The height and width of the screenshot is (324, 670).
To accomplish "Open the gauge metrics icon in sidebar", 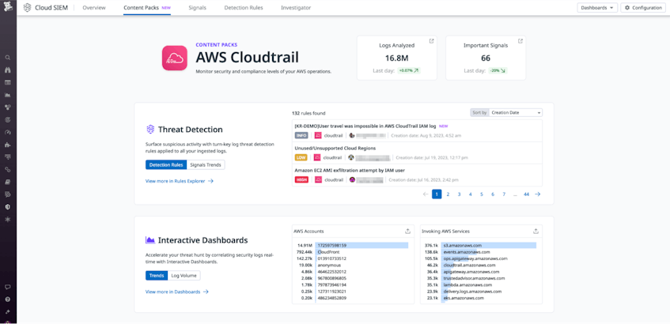I will click(8, 132).
